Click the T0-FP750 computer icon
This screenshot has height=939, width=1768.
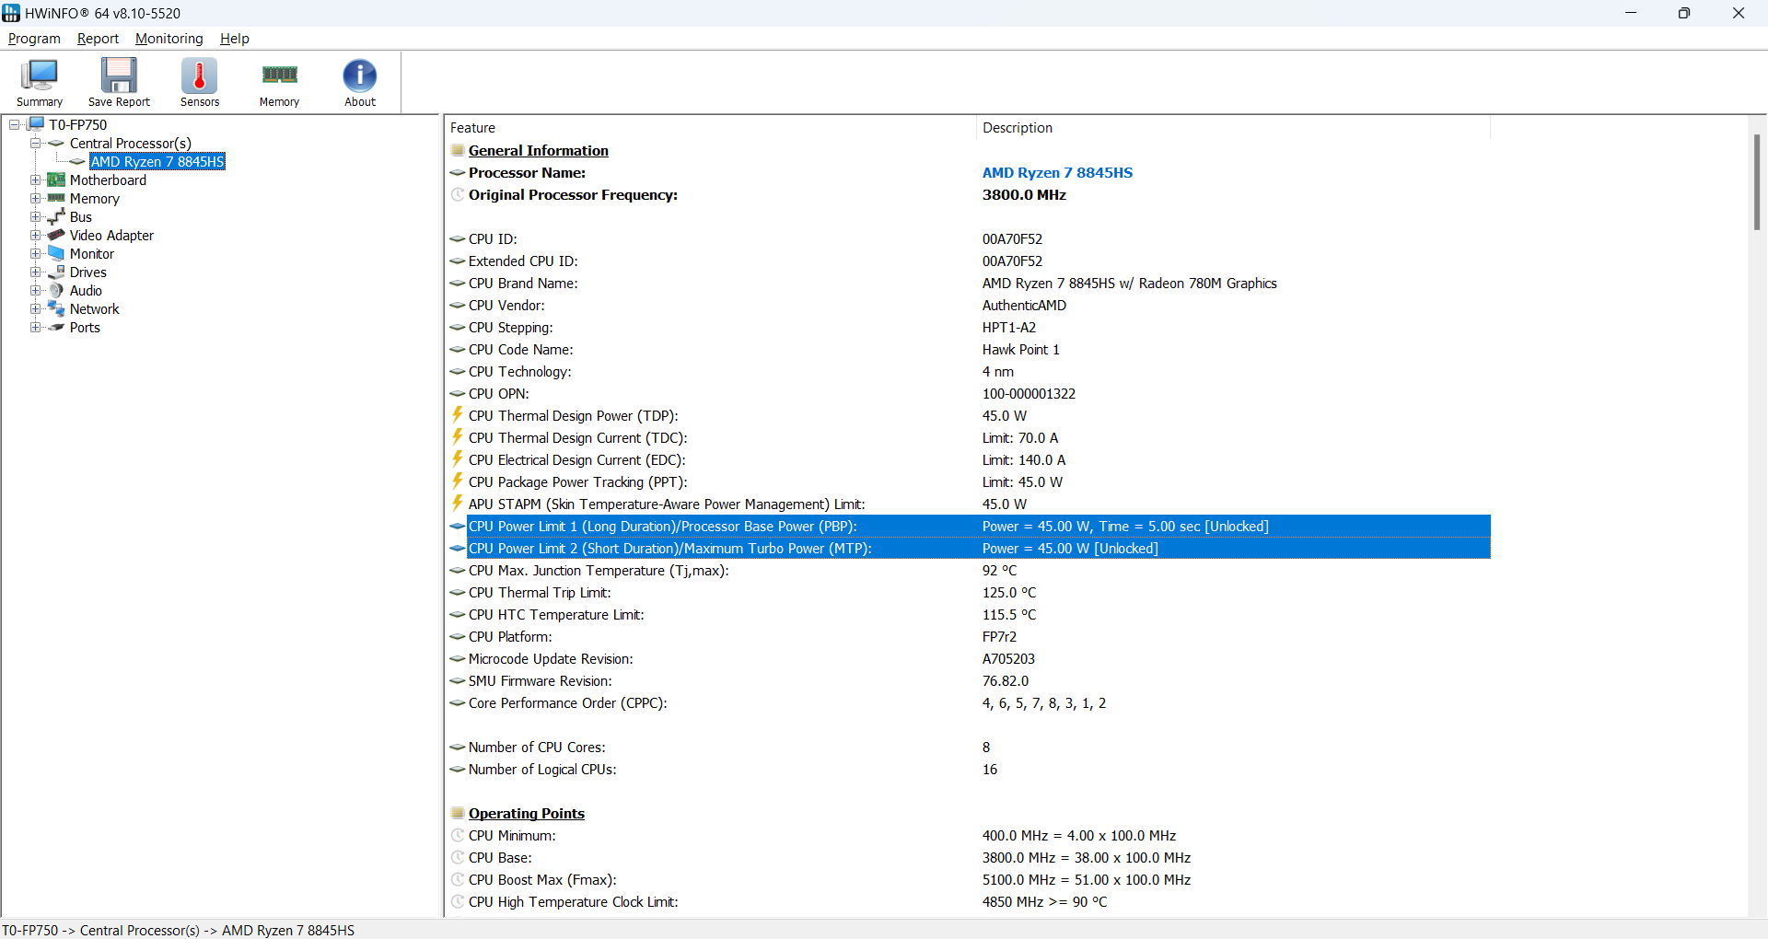tap(36, 124)
